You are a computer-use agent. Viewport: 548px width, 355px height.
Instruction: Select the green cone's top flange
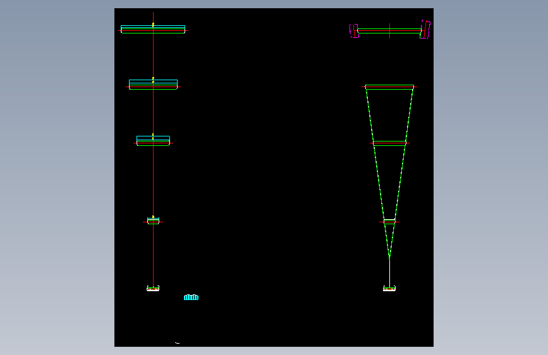pyautogui.click(x=389, y=87)
